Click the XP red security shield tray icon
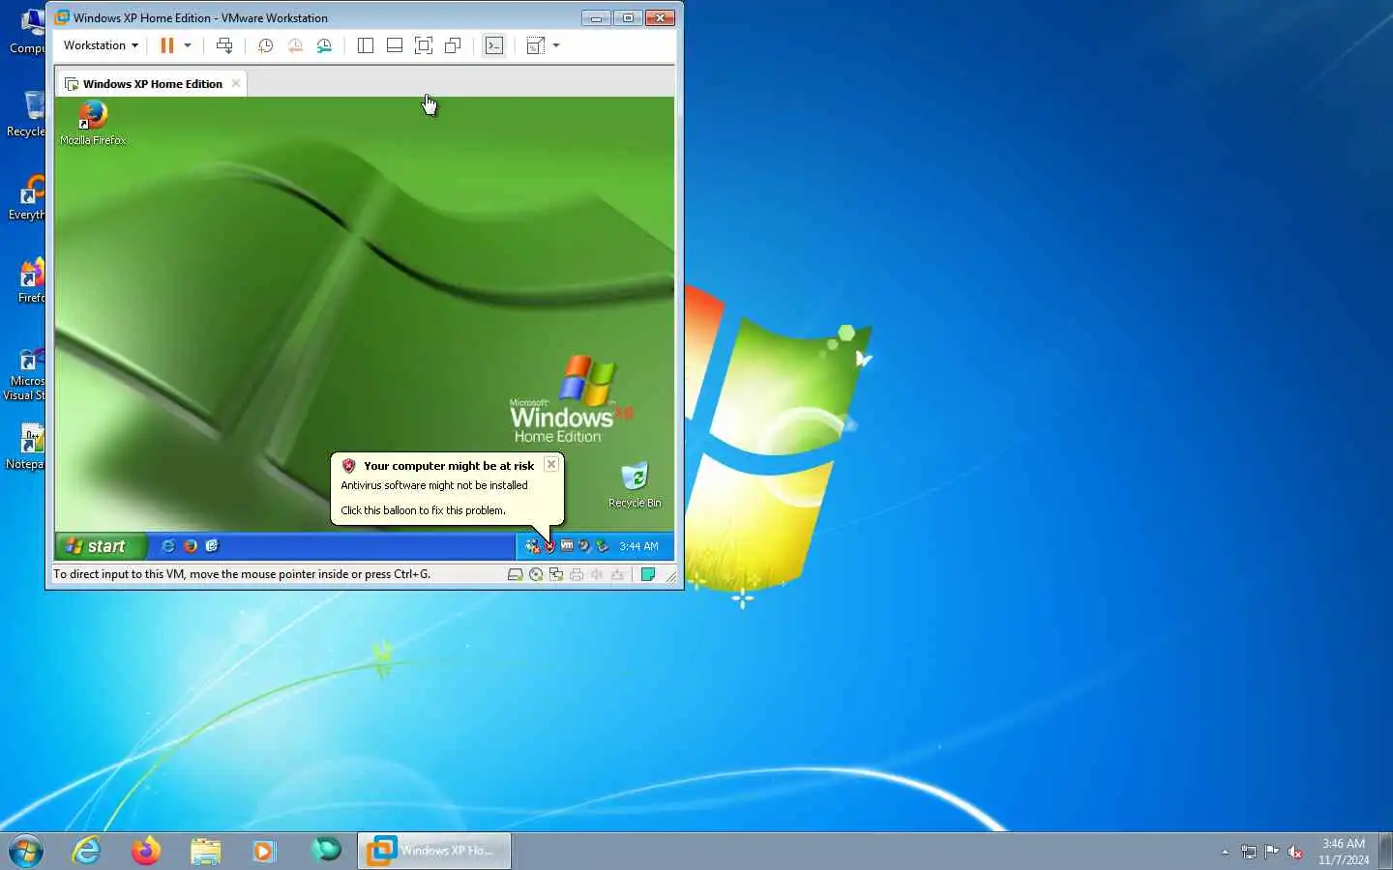This screenshot has height=870, width=1393. pyautogui.click(x=549, y=546)
